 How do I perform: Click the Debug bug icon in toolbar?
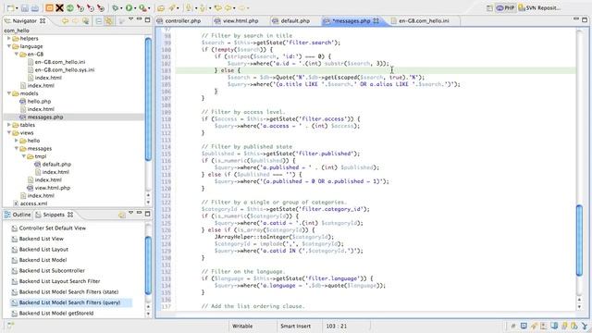[115, 8]
